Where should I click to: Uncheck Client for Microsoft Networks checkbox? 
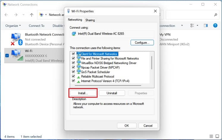73,54
